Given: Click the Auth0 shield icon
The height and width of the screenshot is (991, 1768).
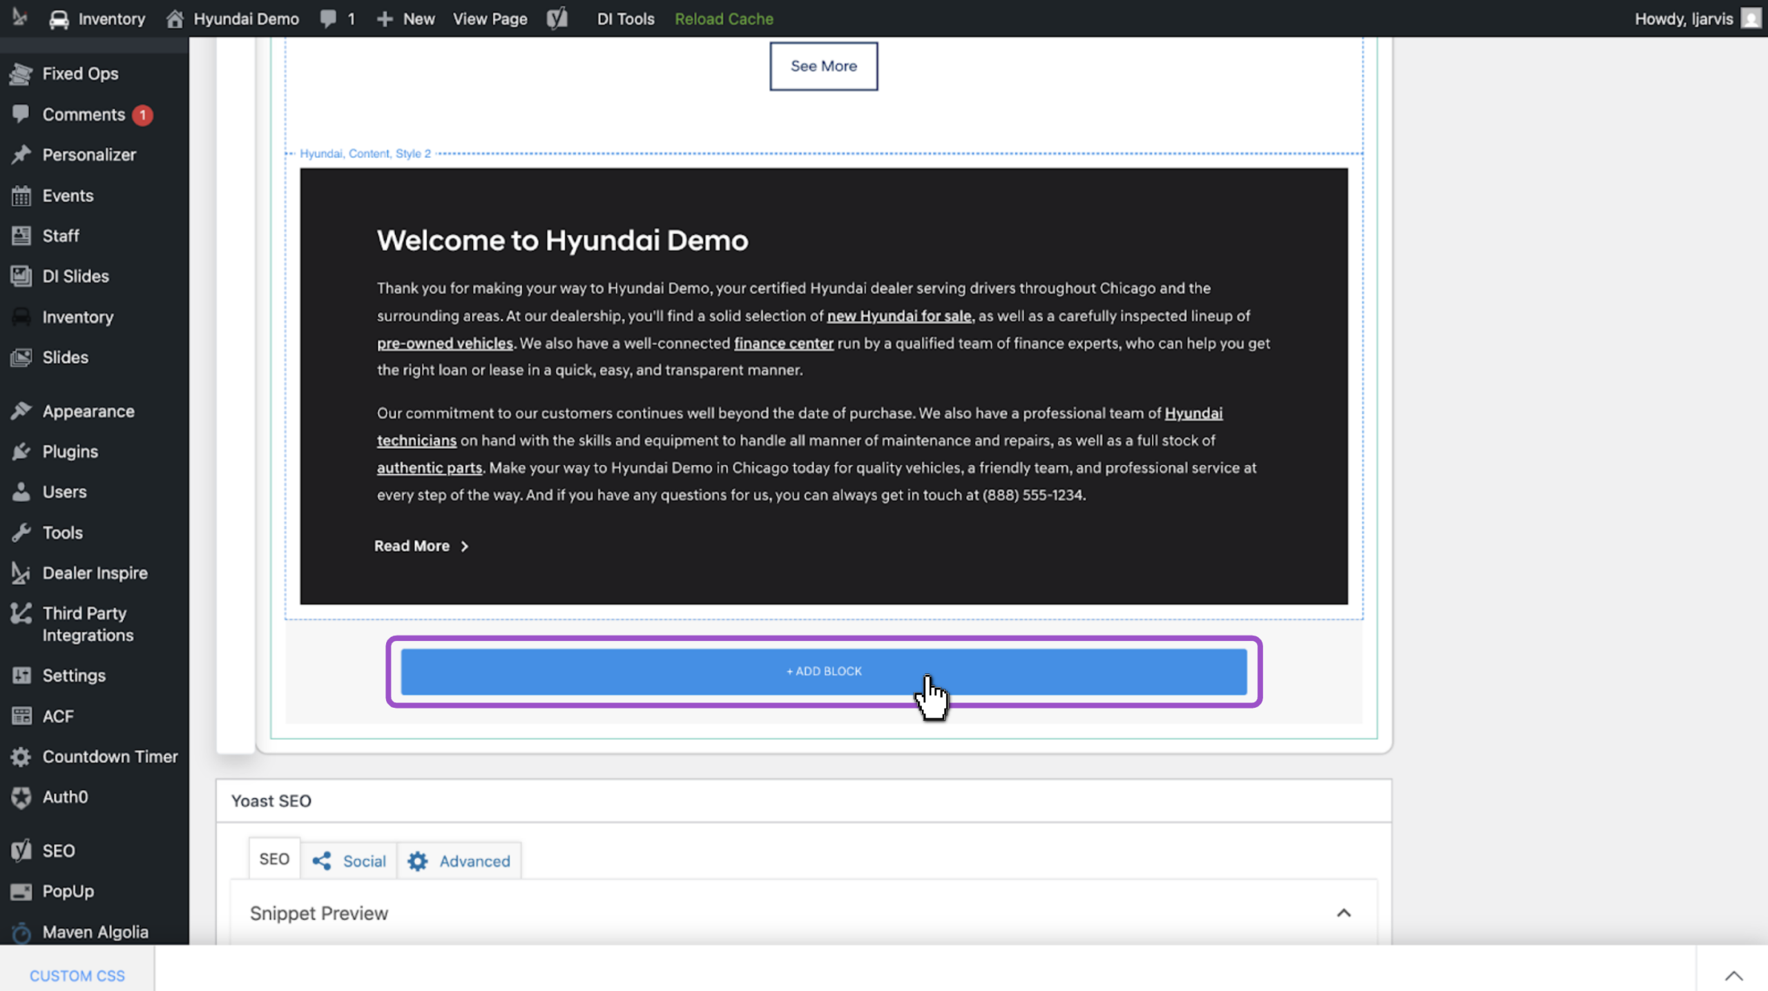Looking at the screenshot, I should tap(21, 797).
